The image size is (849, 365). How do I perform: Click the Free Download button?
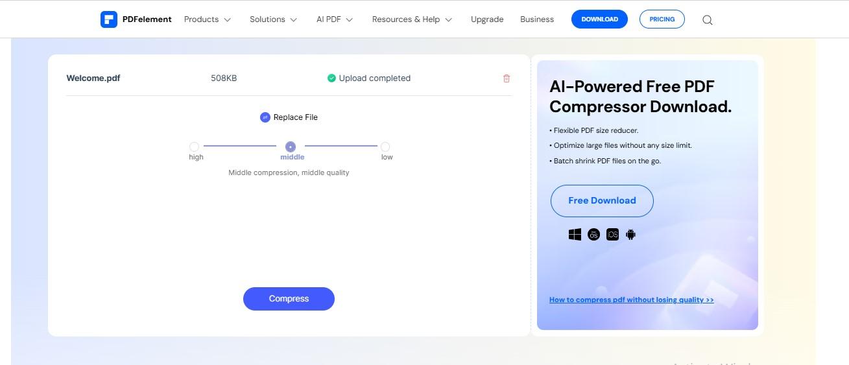(x=602, y=201)
